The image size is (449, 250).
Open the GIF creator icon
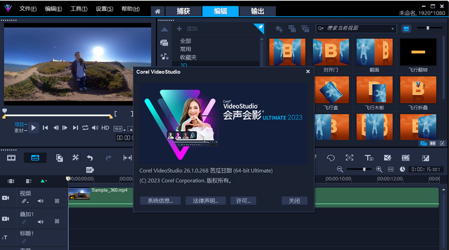[90, 170]
